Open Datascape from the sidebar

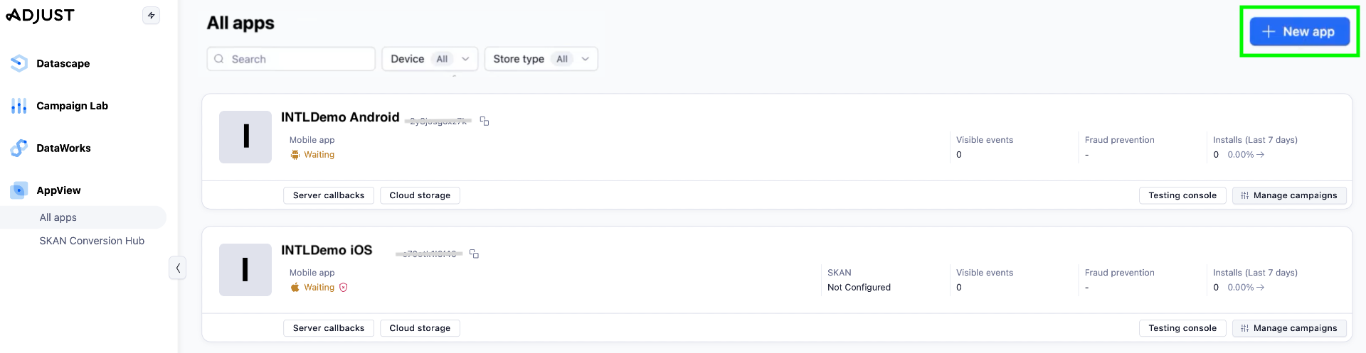63,64
